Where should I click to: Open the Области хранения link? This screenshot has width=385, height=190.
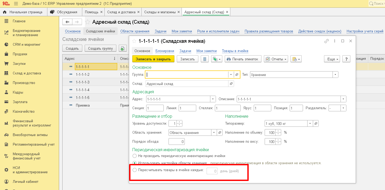(135, 31)
